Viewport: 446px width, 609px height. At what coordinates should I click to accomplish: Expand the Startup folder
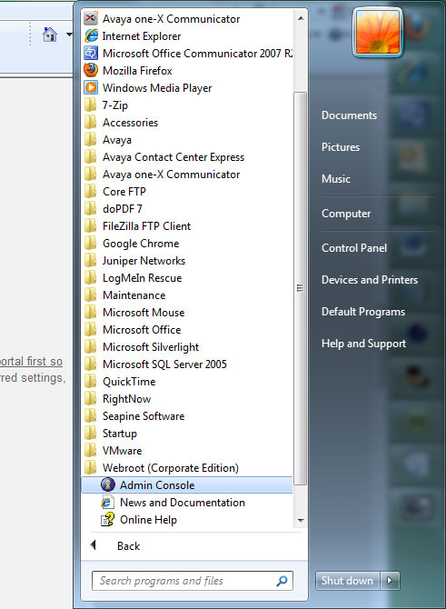(x=120, y=434)
